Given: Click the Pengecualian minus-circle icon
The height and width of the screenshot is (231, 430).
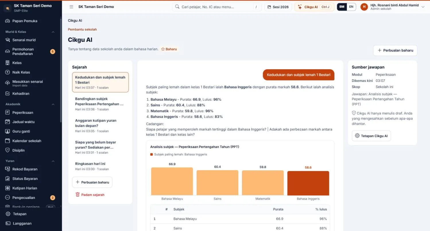Looking at the screenshot, I should pos(8,198).
